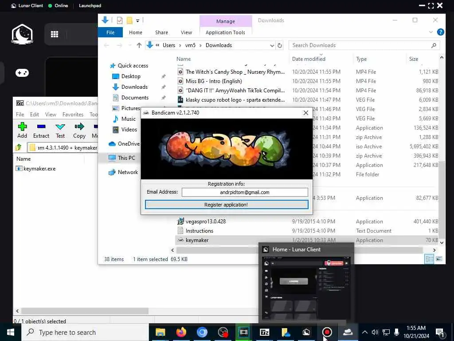Open Firefox from the taskbar
Image resolution: width=454 pixels, height=341 pixels.
pos(181,332)
